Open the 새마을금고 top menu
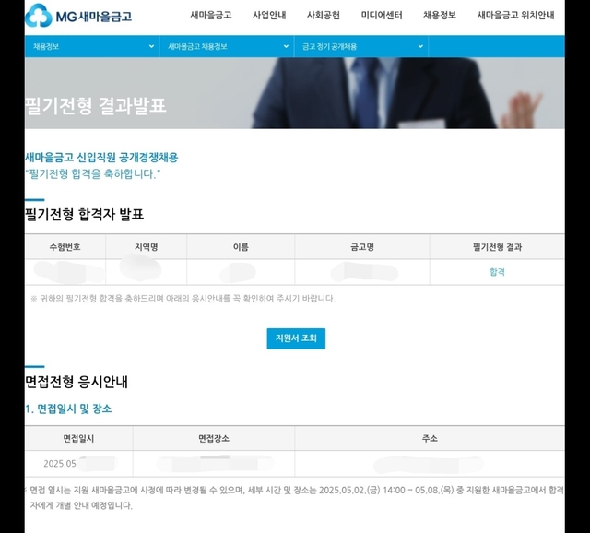Image resolution: width=590 pixels, height=533 pixels. pyautogui.click(x=211, y=15)
